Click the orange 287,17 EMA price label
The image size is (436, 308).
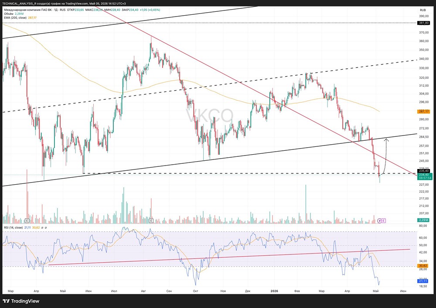click(x=424, y=112)
